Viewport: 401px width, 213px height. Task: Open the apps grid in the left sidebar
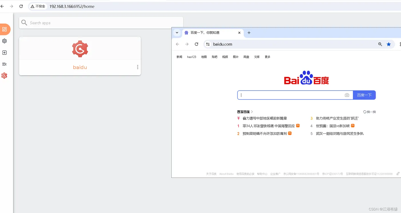[x=4, y=29]
